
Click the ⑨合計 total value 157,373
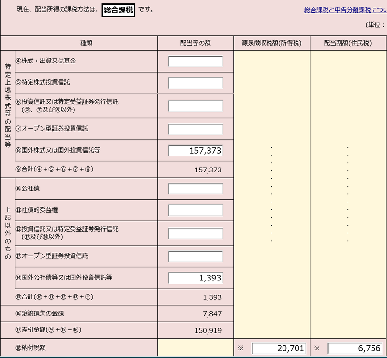[x=208, y=170]
